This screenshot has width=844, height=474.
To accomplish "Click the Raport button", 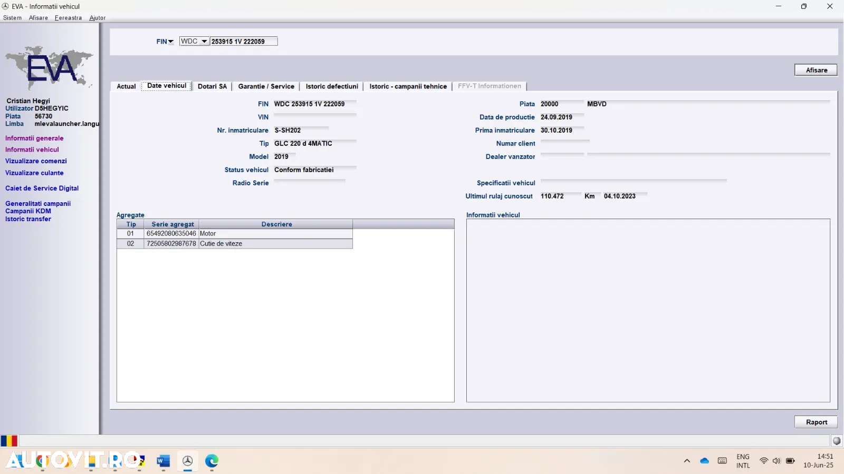I will tap(816, 422).
